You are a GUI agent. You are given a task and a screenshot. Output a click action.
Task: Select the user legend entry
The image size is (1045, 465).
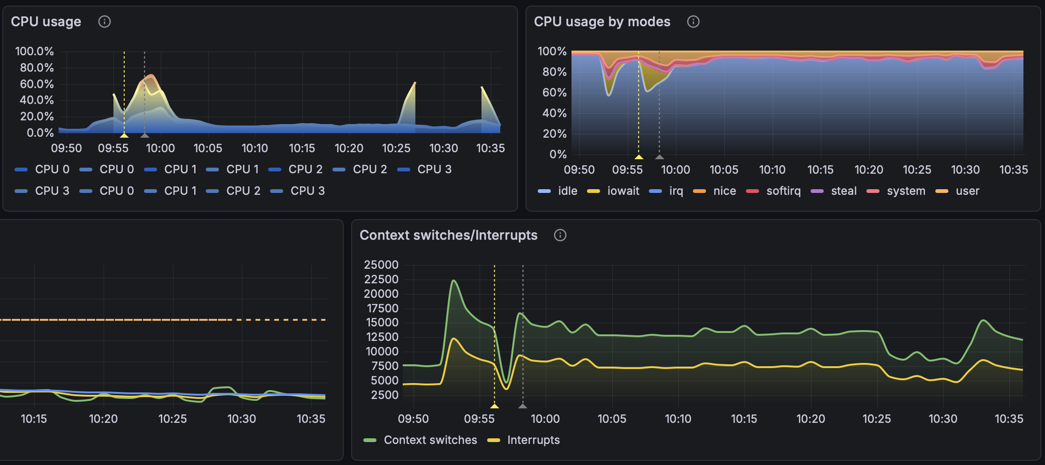pos(967,191)
